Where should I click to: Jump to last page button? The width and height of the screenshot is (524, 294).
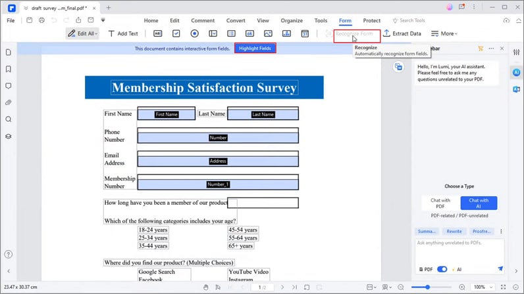pyautogui.click(x=294, y=287)
